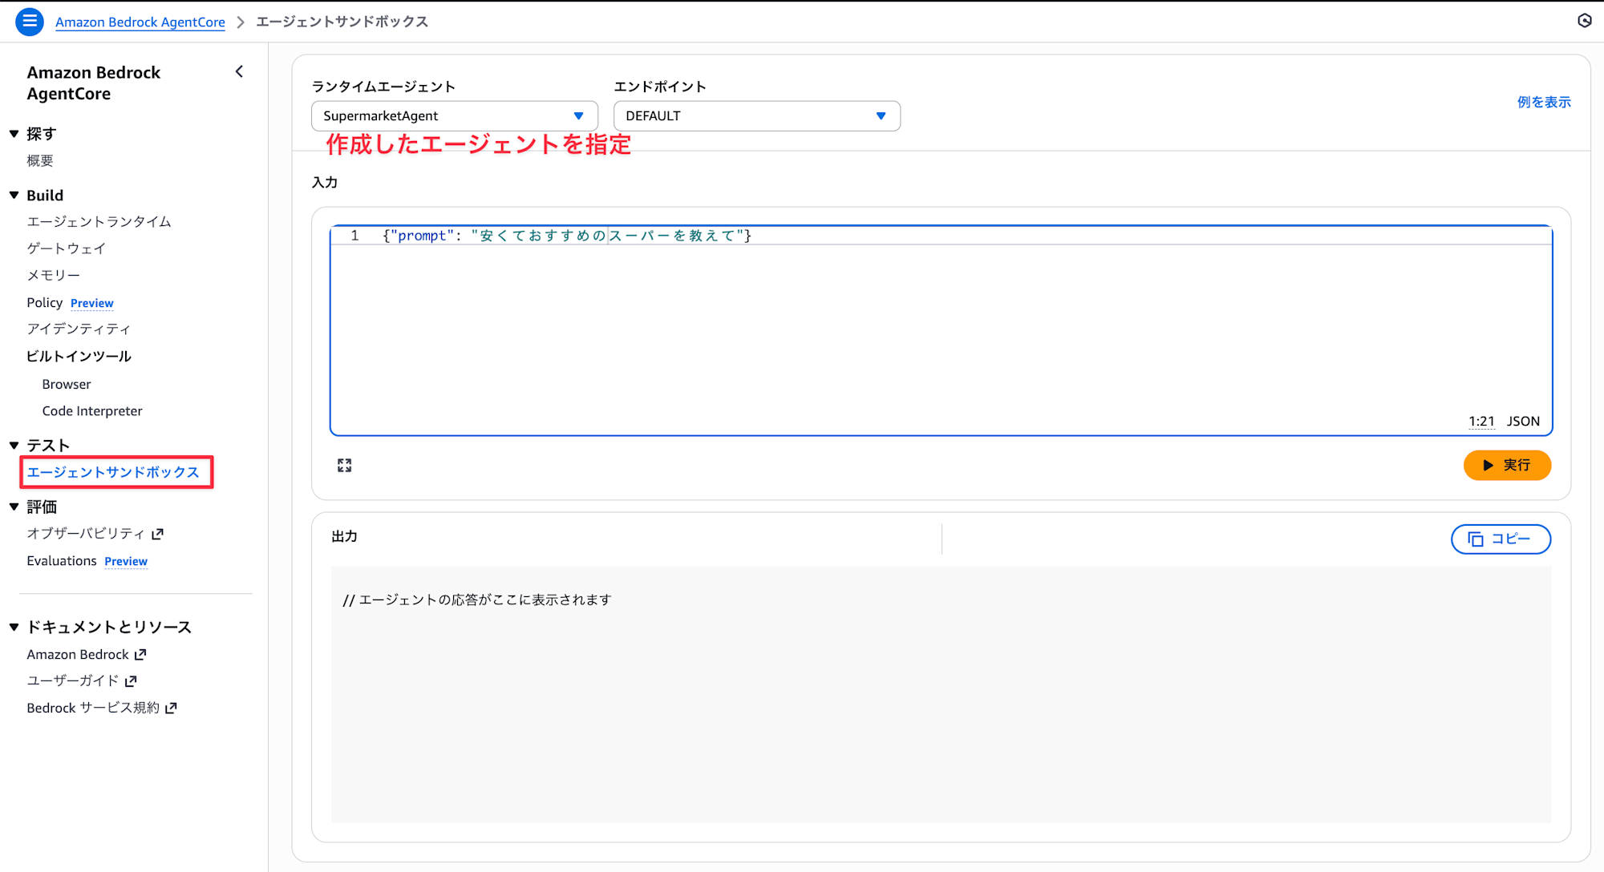The height and width of the screenshot is (872, 1604).
Task: Open the エンドポイント DEFAULT dropdown
Action: click(x=756, y=116)
